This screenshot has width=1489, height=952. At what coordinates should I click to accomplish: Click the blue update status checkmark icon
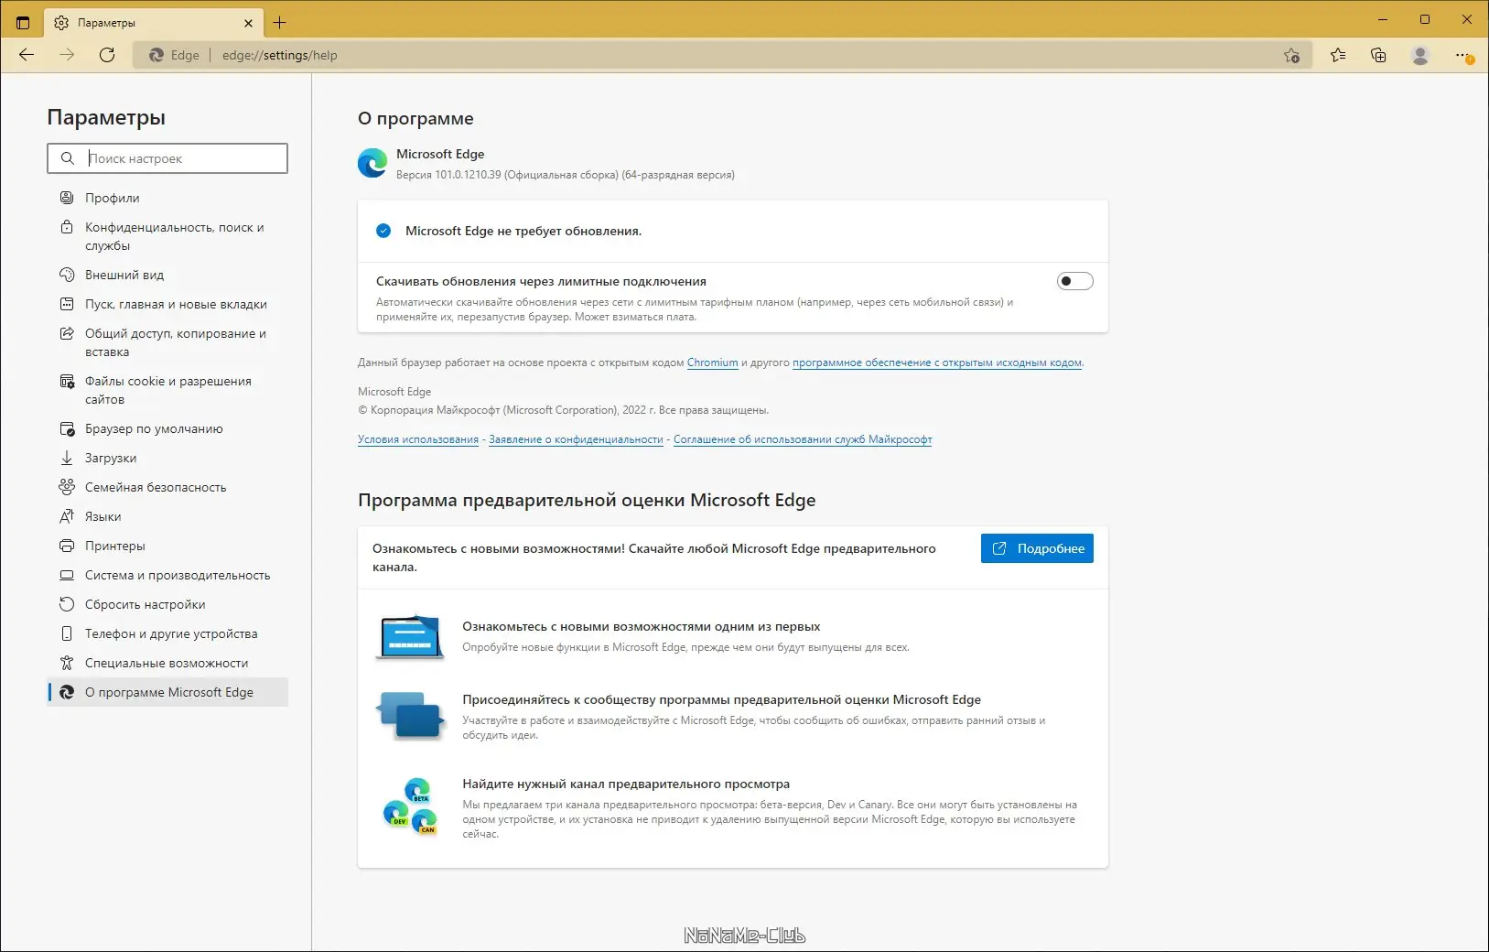[x=383, y=231]
